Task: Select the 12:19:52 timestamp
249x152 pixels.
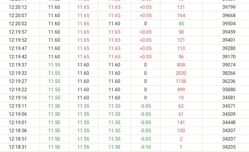Action: pos(18,40)
